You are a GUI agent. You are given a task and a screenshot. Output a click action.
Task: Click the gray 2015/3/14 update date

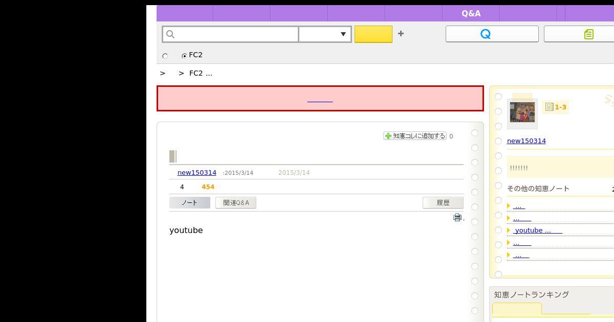tap(294, 173)
